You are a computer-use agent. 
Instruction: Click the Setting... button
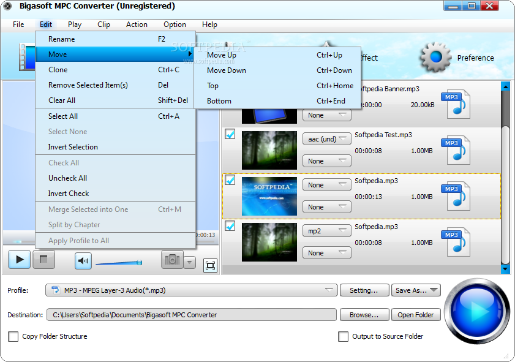pos(364,290)
